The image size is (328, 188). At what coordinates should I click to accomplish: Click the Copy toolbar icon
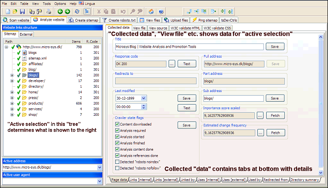point(106,11)
